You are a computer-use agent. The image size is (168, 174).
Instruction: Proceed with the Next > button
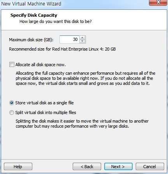point(118,167)
